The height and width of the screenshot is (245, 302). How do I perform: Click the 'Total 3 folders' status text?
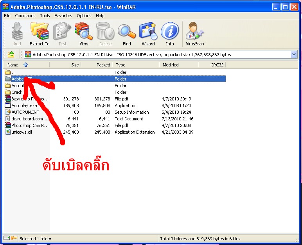tap(200, 239)
